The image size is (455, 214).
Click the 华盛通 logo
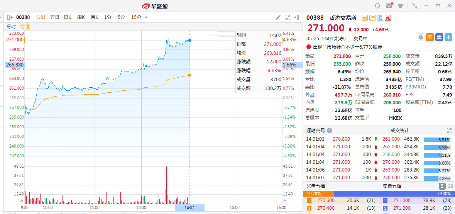[x=155, y=6]
